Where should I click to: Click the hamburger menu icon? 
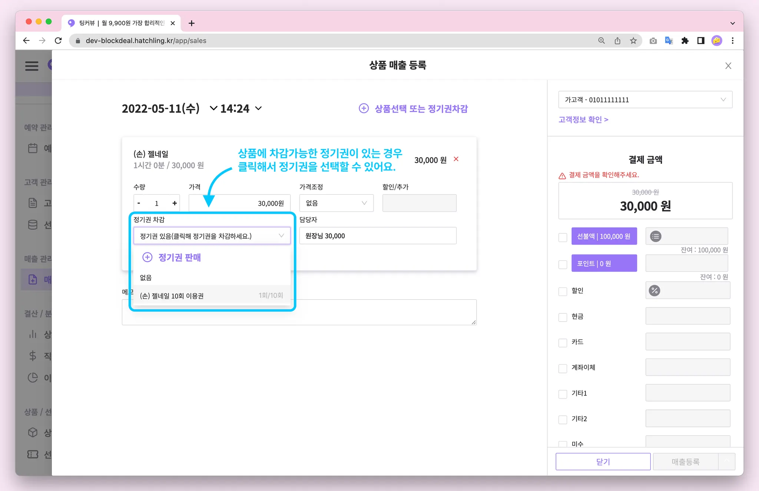[x=32, y=66]
